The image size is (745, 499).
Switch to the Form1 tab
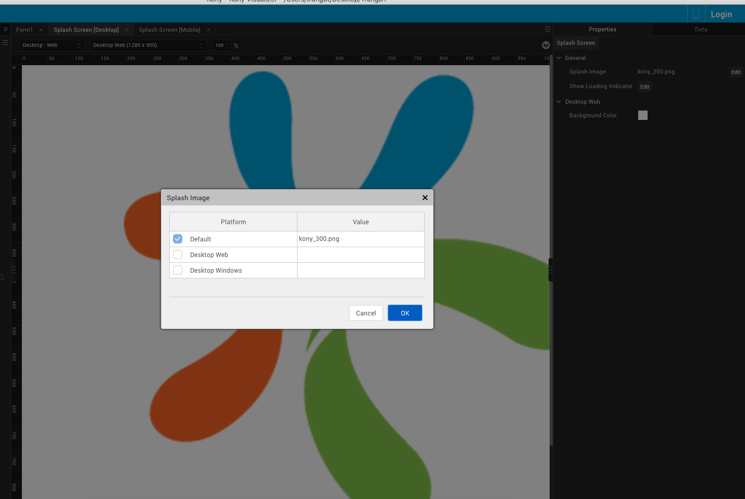click(x=24, y=30)
